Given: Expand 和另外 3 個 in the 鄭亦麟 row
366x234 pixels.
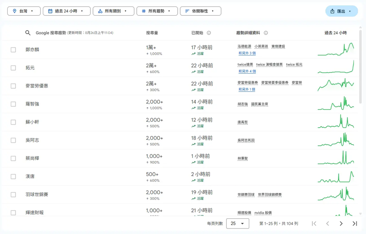Looking at the screenshot, I should (247, 53).
